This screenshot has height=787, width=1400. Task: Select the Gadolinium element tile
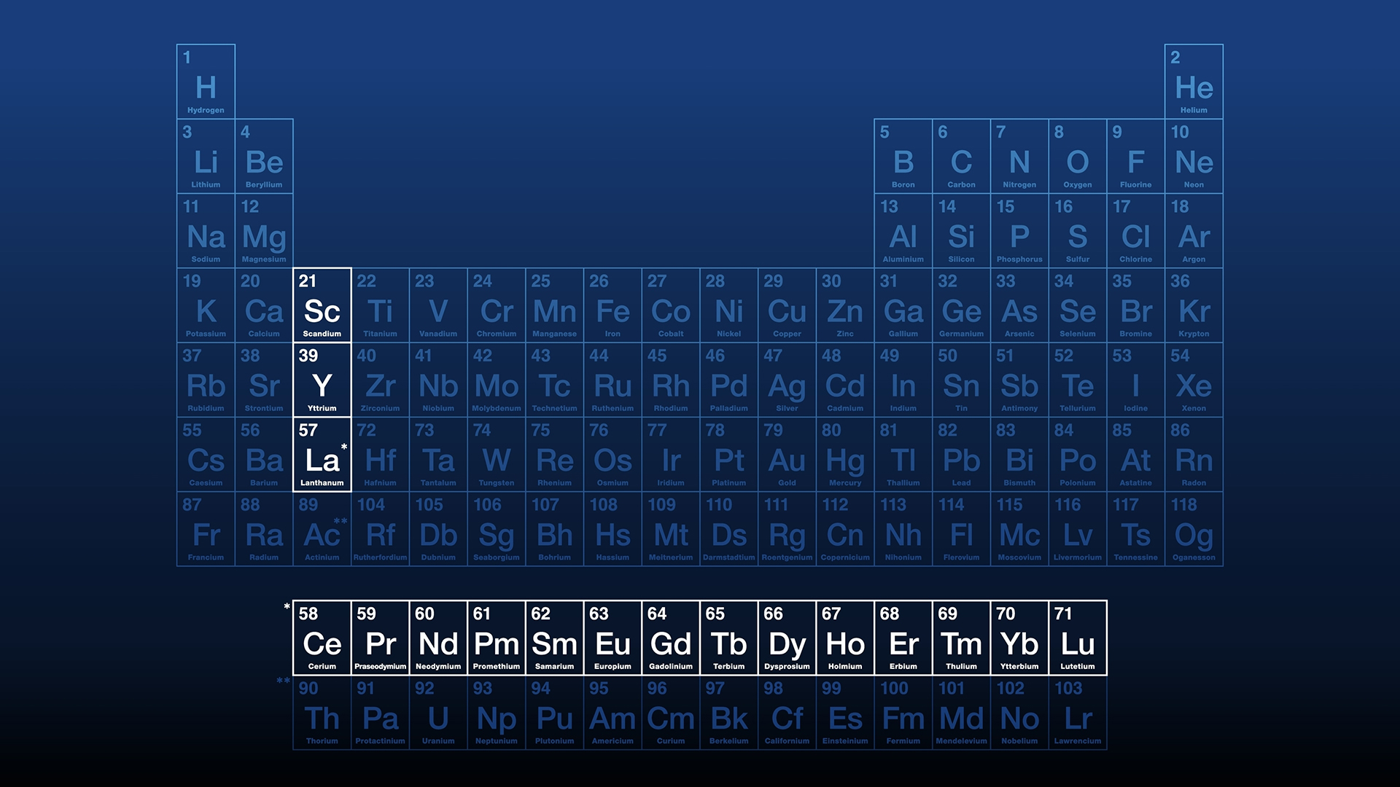(671, 638)
